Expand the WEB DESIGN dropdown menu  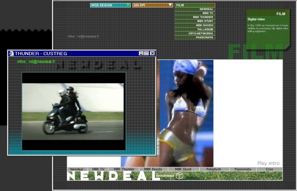pos(110,5)
